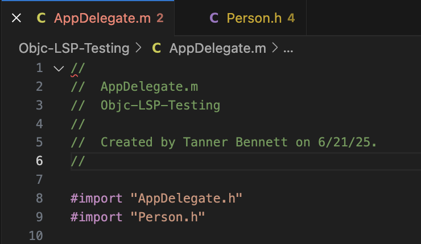
Task: Click the error squiggle on line 1
Action: click(75, 76)
